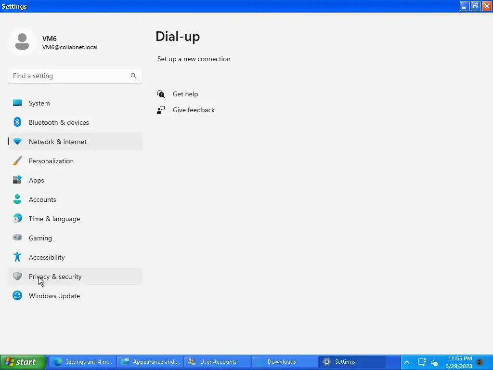Click VM6@collabnet.local email text

coord(70,47)
